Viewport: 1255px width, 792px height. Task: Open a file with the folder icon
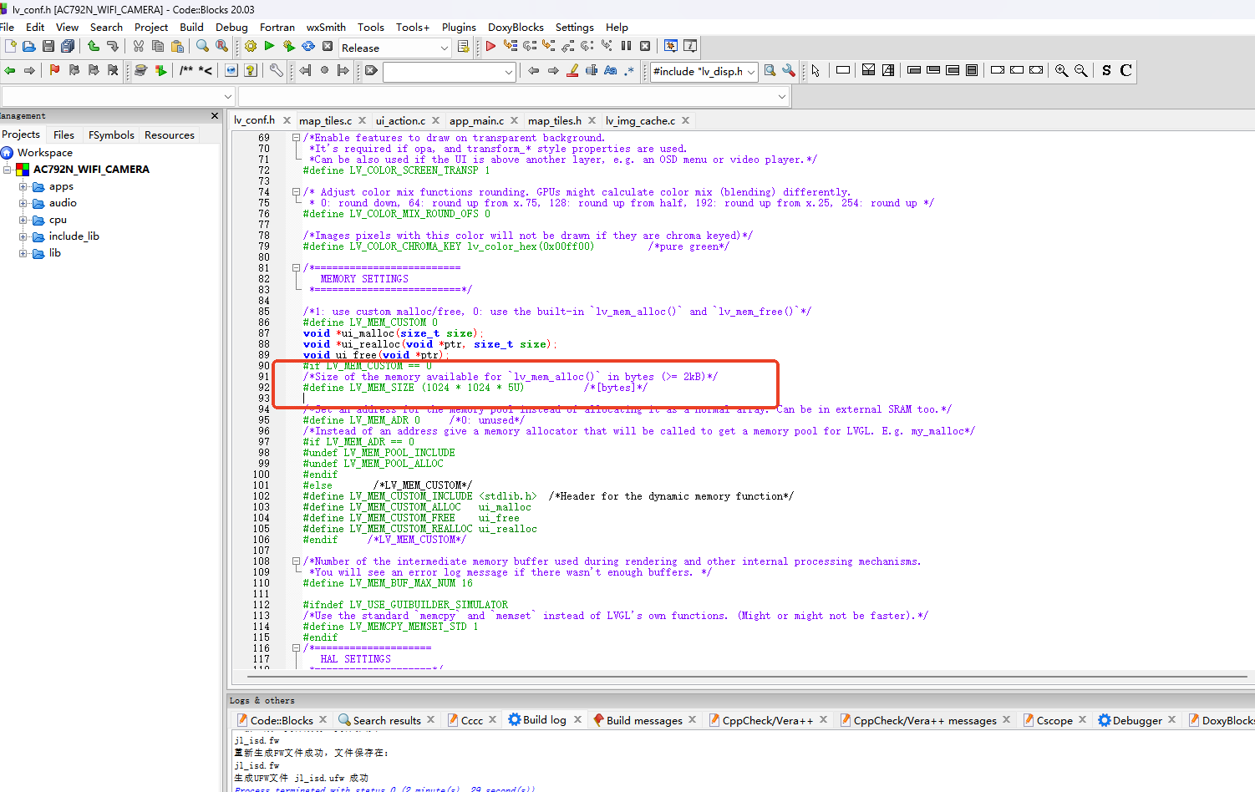[x=29, y=47]
